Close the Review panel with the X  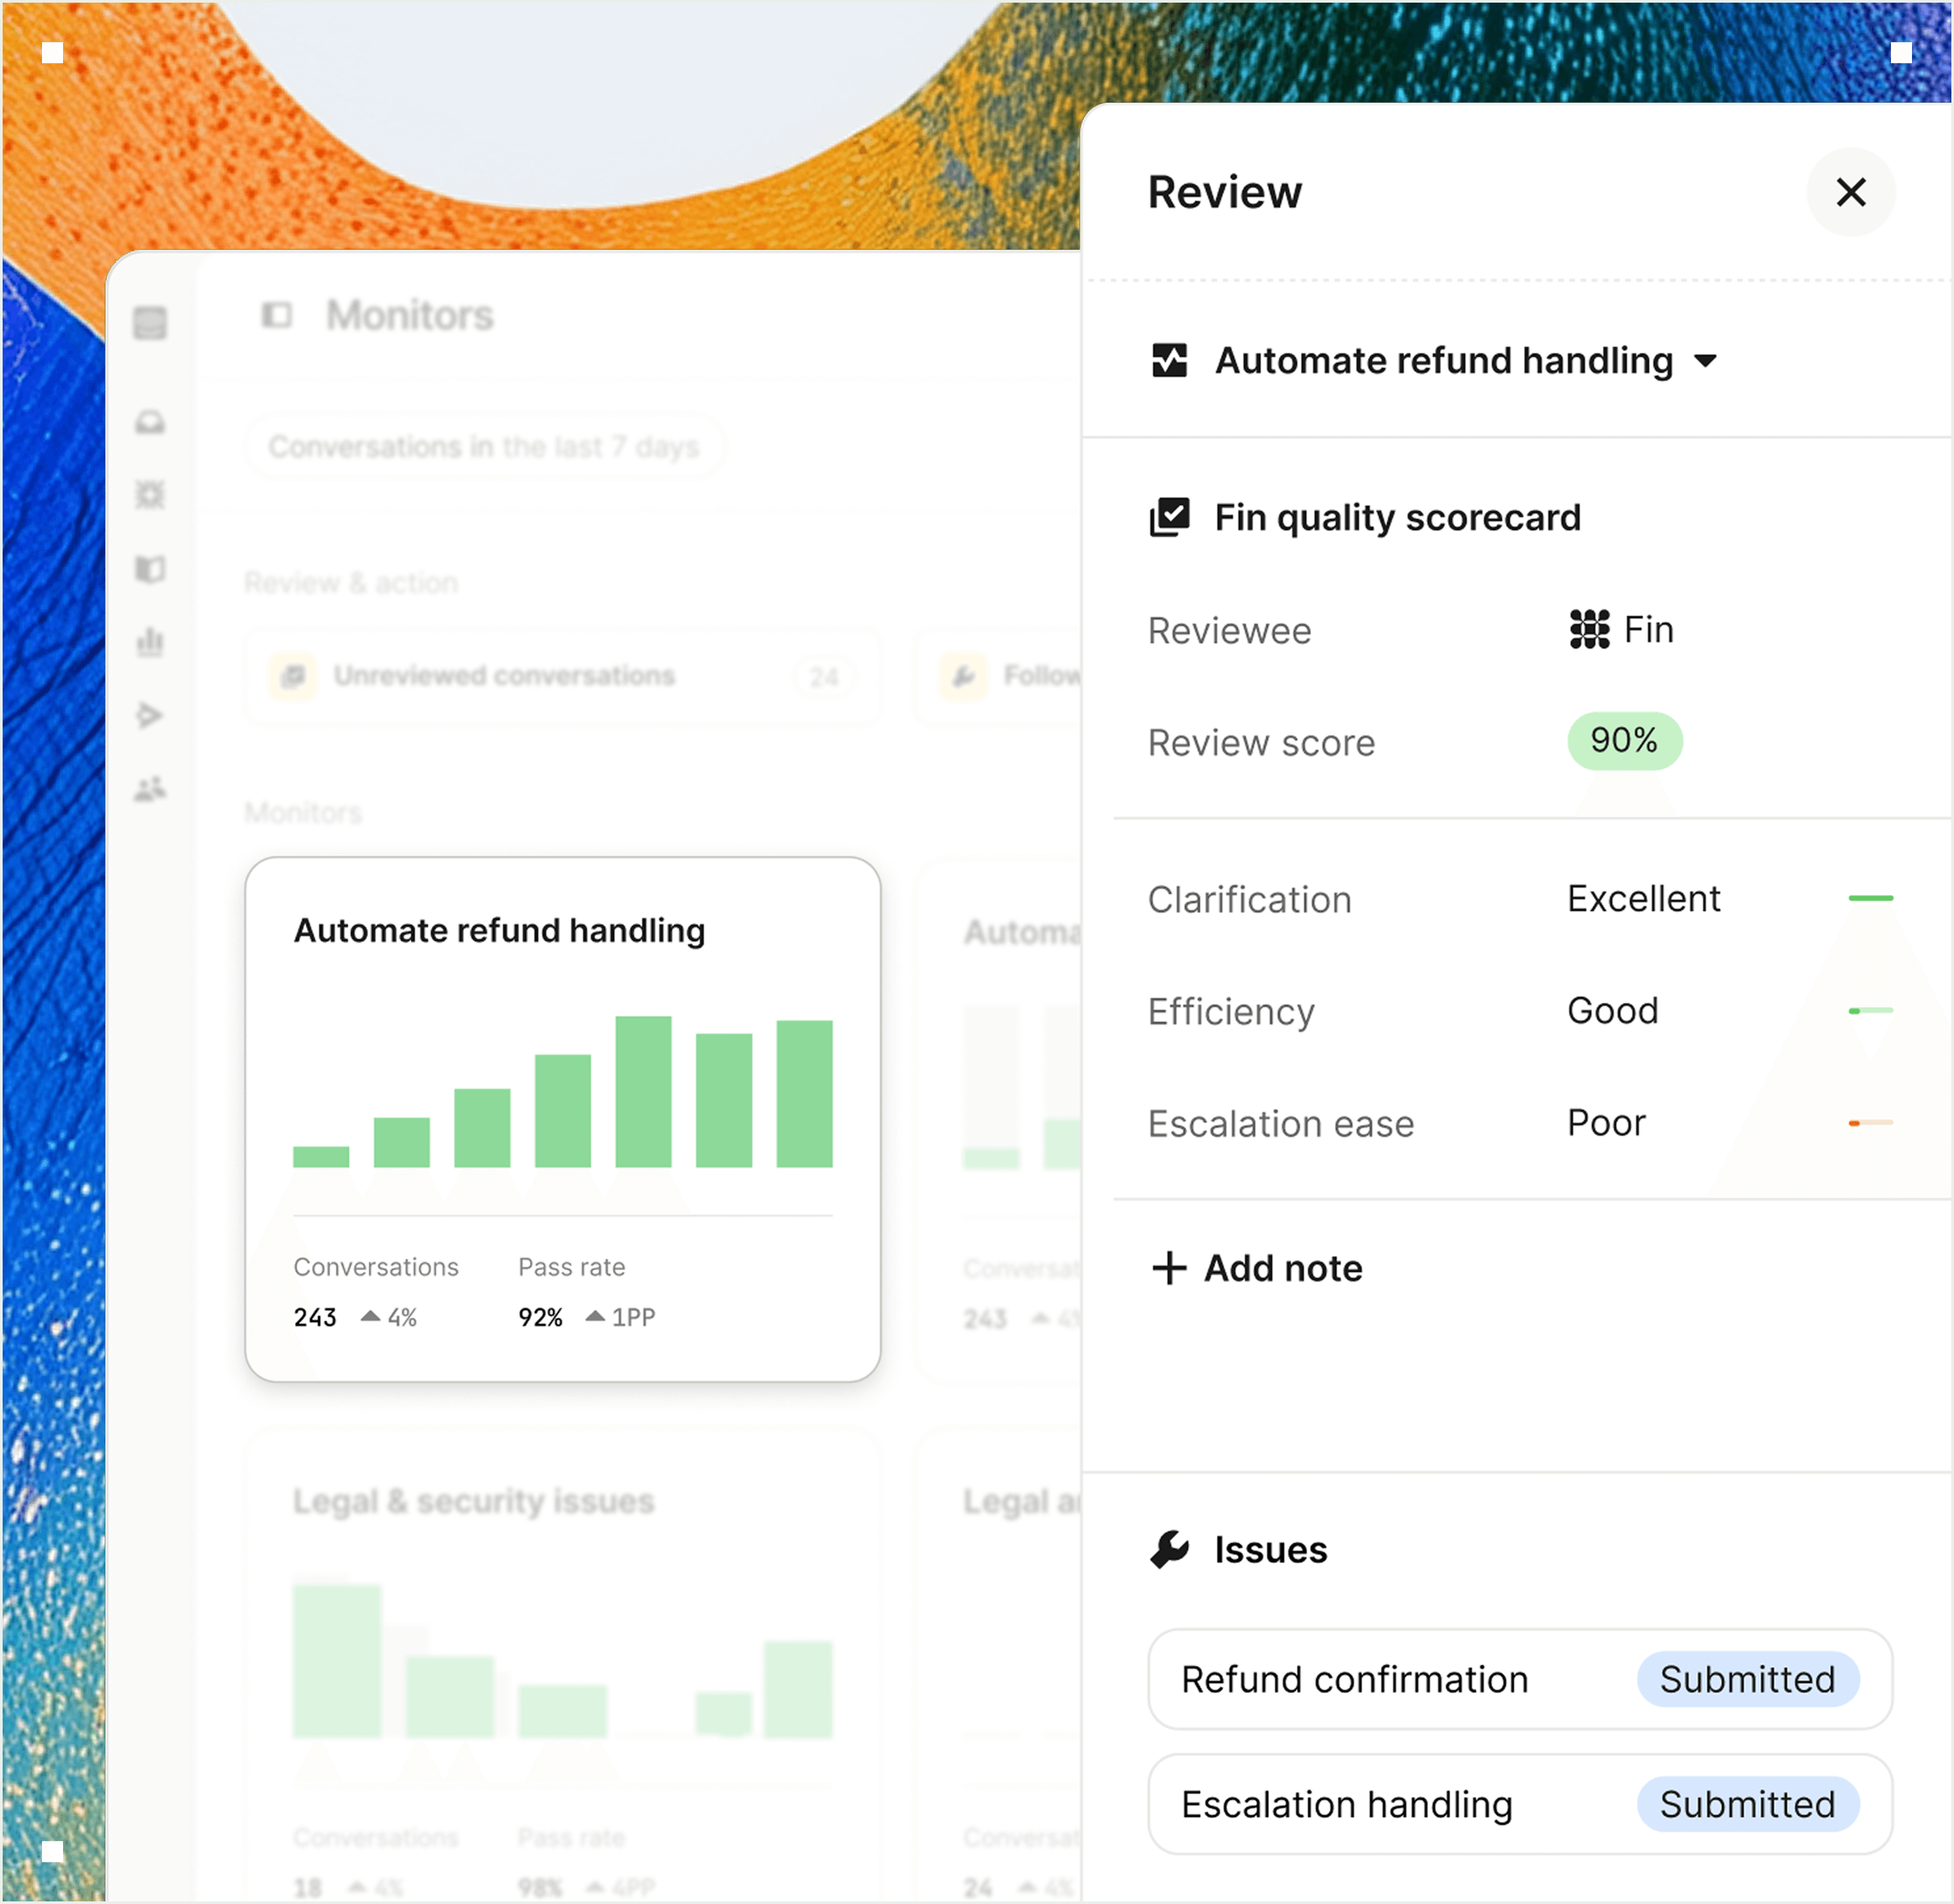point(1850,192)
